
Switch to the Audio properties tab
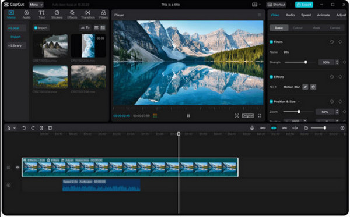pos(290,15)
